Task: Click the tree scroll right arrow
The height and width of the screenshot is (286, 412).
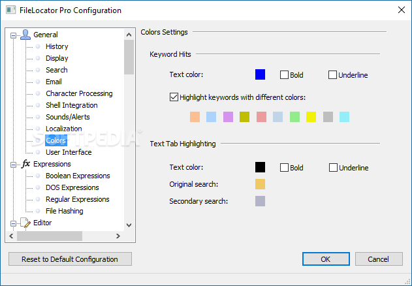Action: click(x=118, y=236)
